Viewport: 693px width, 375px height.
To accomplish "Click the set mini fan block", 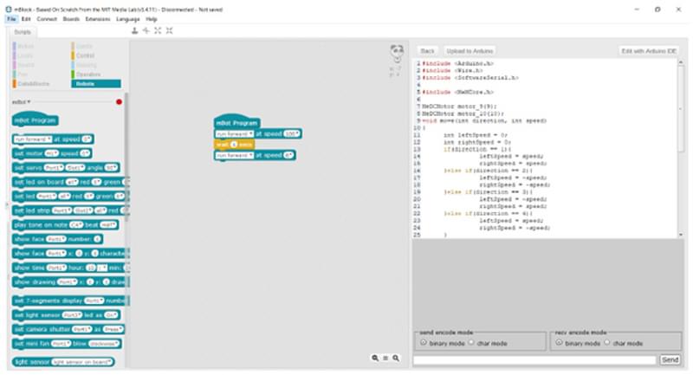I will coord(67,343).
